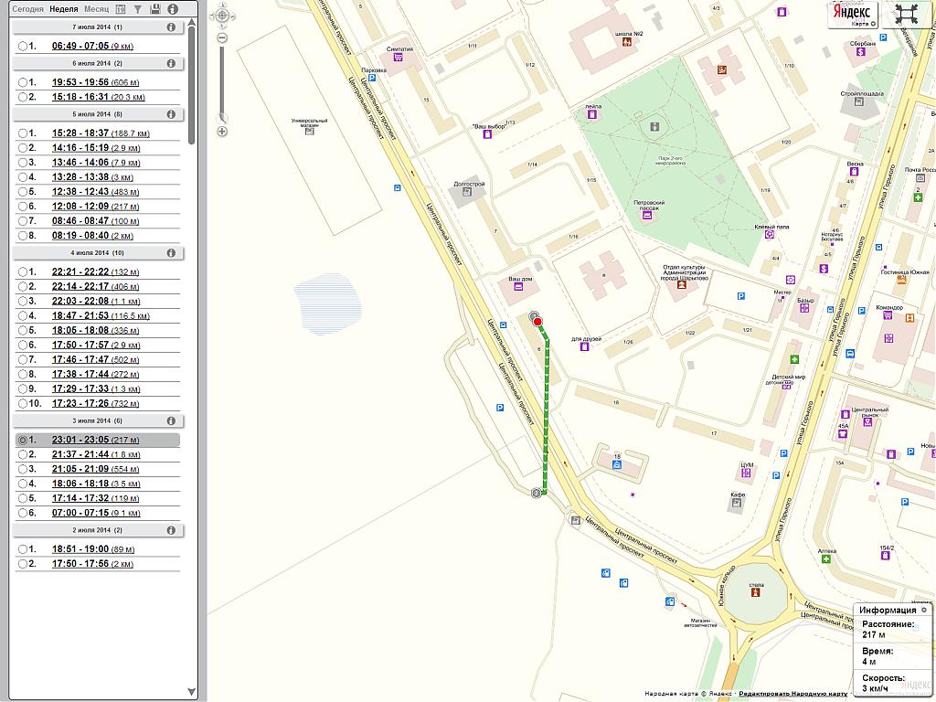Click the map zoom out minus button
This screenshot has width=936, height=702.
(222, 37)
